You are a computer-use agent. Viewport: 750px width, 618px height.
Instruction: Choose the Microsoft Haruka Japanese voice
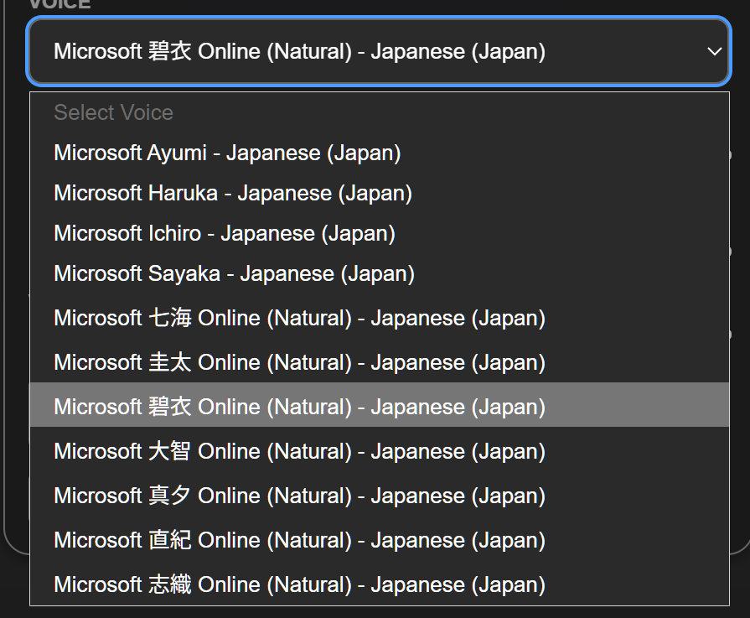point(380,194)
